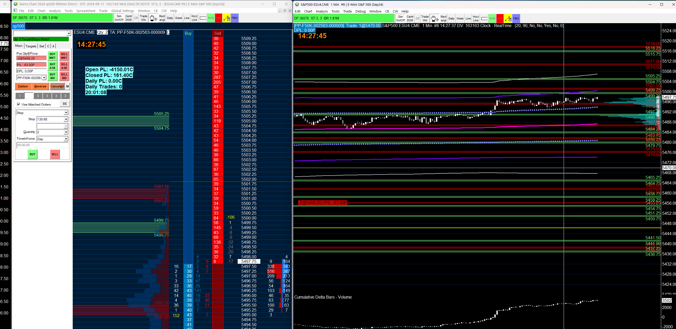Select the HVN green toolbar button
This screenshot has width=676, height=329.
pyautogui.click(x=211, y=18)
